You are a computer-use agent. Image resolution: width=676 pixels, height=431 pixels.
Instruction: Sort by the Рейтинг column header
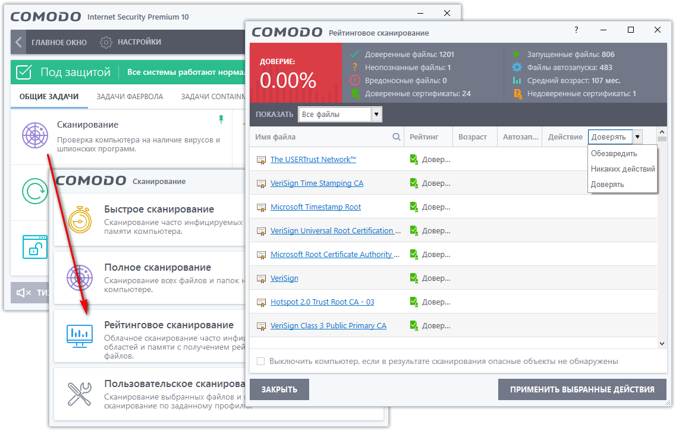point(428,137)
